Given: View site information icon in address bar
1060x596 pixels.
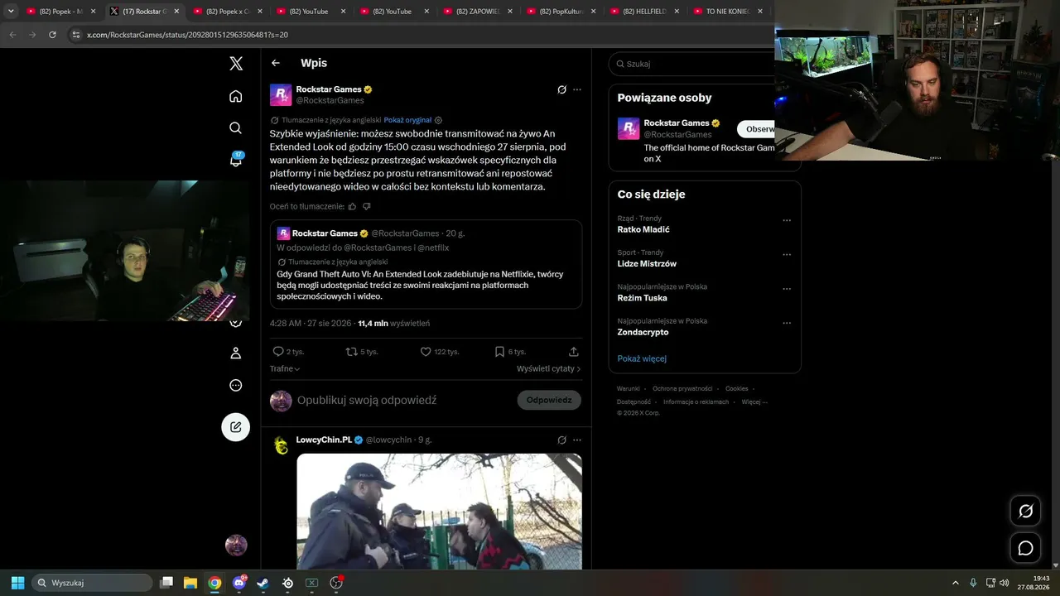Looking at the screenshot, I should pyautogui.click(x=76, y=35).
